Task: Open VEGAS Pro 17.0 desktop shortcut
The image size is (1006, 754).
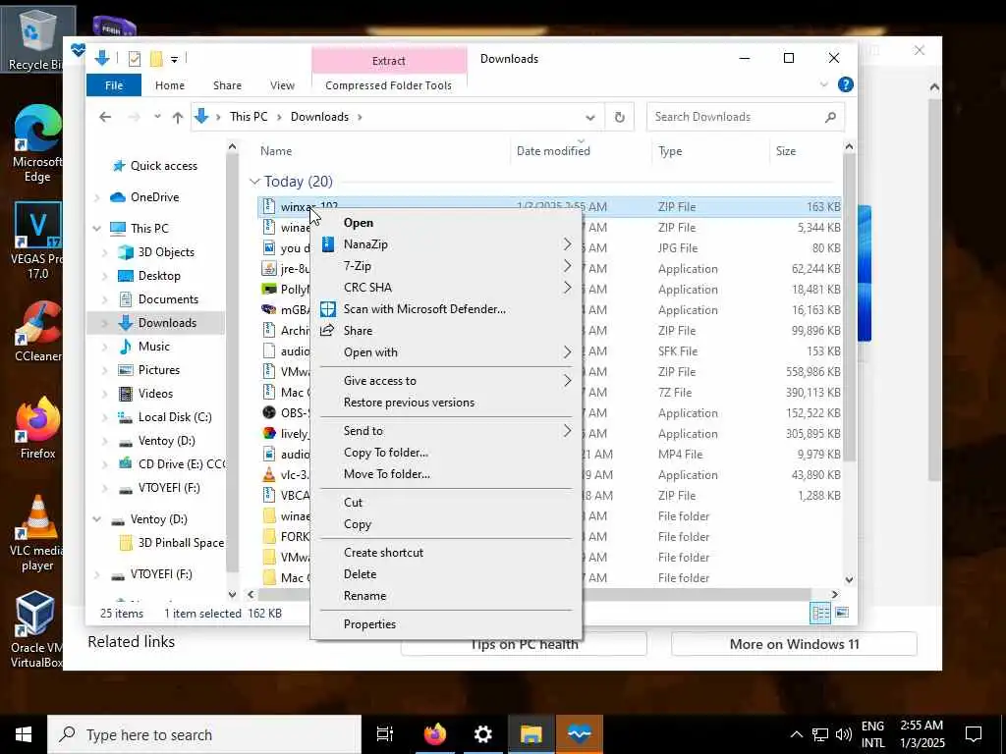Action: pos(37,241)
